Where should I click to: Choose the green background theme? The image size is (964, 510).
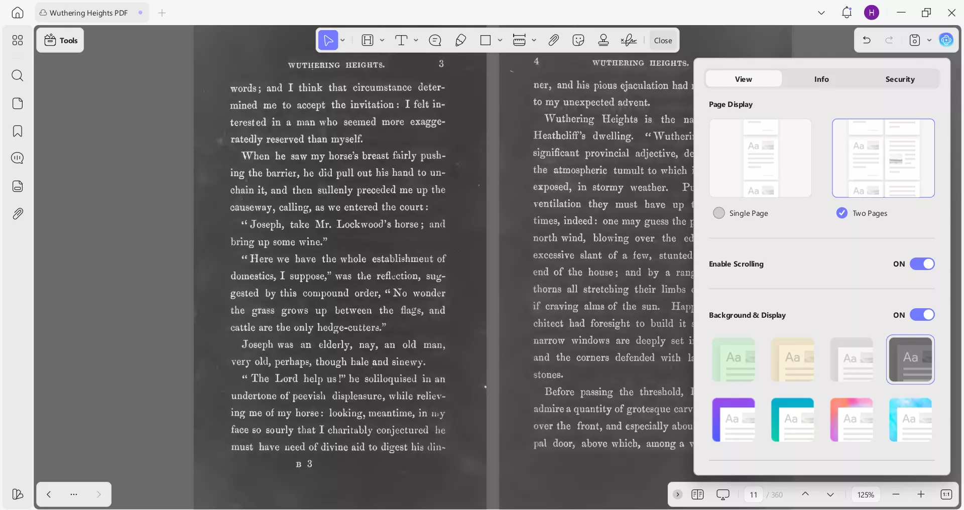(x=734, y=359)
